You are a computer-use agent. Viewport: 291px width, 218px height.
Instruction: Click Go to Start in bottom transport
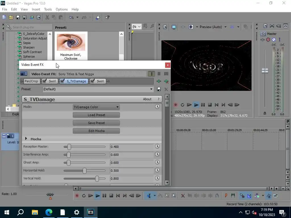pyautogui.click(x=118, y=196)
